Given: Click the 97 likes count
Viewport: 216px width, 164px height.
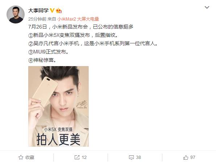Looking at the screenshot, I should tap(193, 157).
